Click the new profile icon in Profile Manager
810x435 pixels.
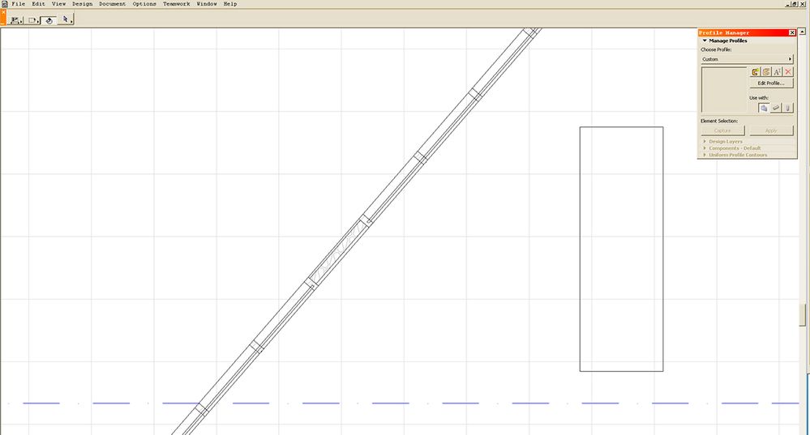pyautogui.click(x=755, y=72)
